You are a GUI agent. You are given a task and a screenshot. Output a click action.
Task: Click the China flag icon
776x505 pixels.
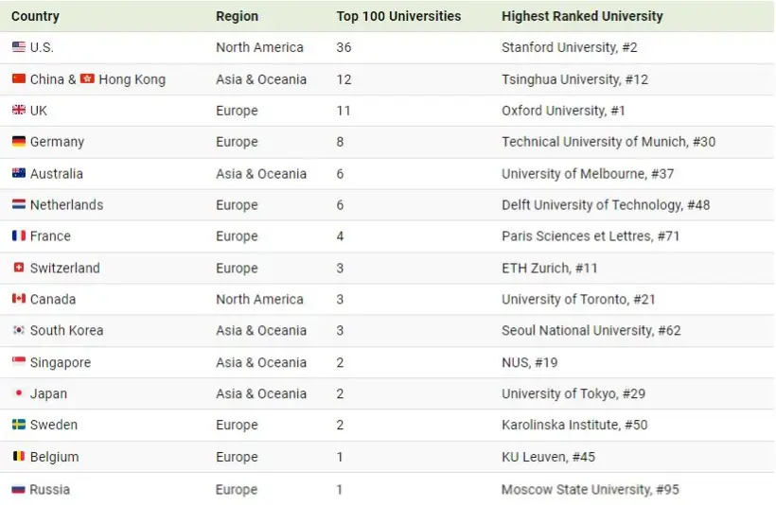19,78
